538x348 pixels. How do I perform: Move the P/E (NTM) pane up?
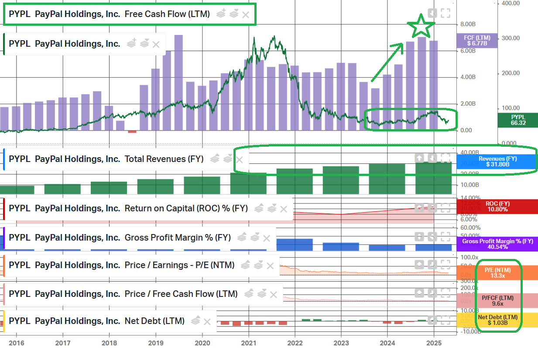coord(419,264)
